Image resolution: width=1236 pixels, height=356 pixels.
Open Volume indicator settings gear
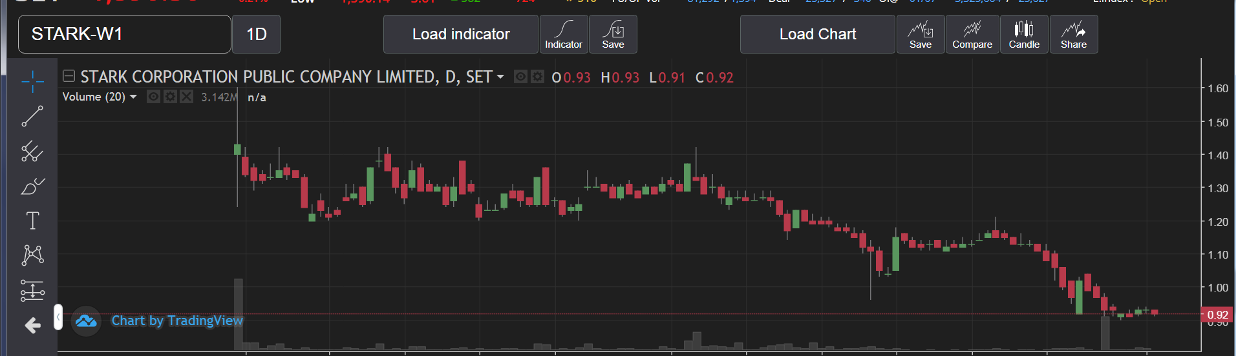pos(170,97)
